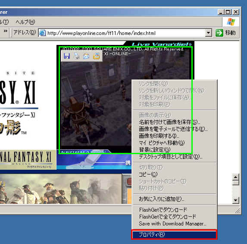Minimize the Internet Explorer window

coord(221,12)
